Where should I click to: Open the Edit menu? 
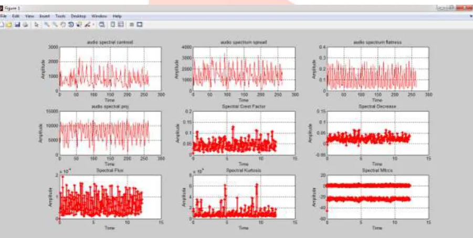pos(16,16)
